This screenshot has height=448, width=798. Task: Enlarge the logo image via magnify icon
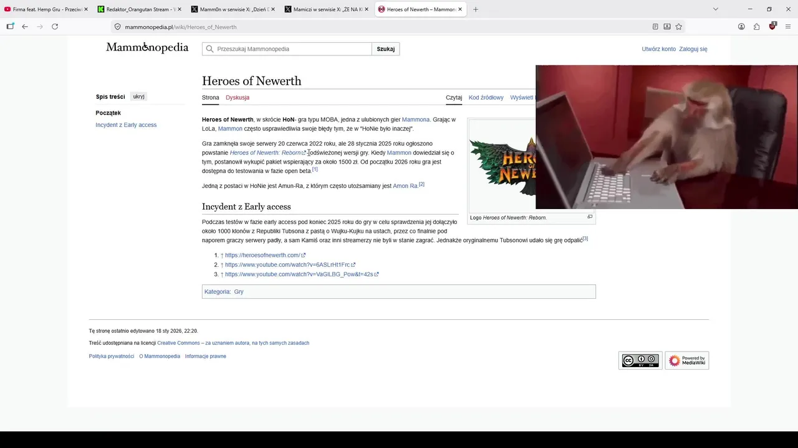[x=590, y=217]
